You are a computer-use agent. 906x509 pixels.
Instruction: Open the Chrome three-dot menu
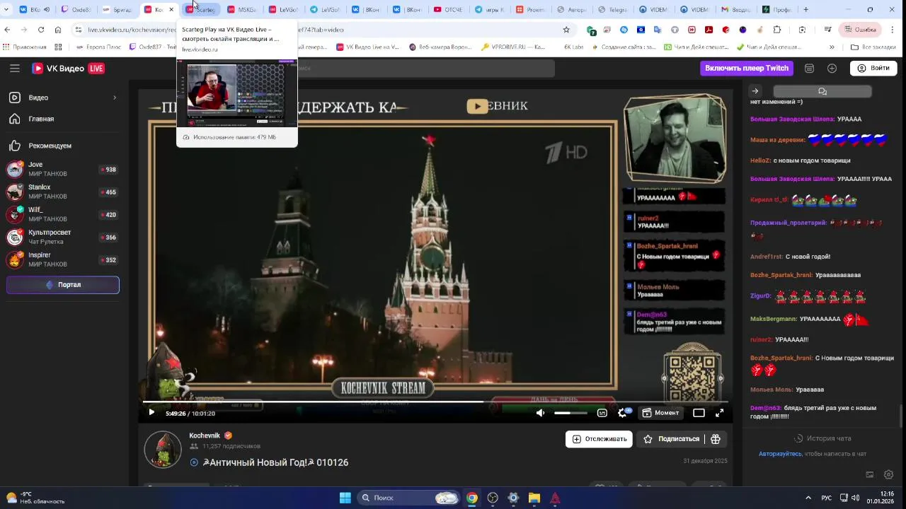click(892, 30)
